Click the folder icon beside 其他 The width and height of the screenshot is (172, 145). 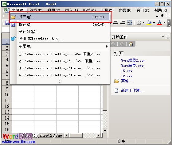[x=117, y=81]
